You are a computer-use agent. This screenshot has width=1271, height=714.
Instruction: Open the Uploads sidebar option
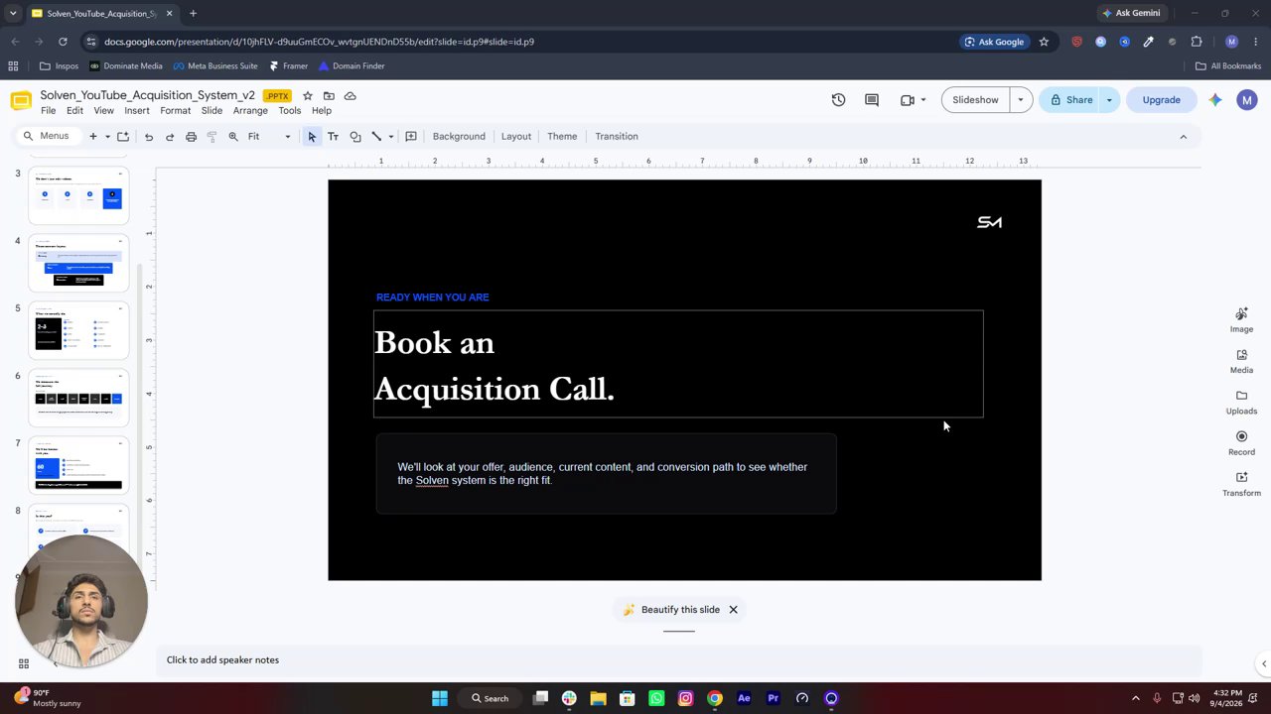1241,402
